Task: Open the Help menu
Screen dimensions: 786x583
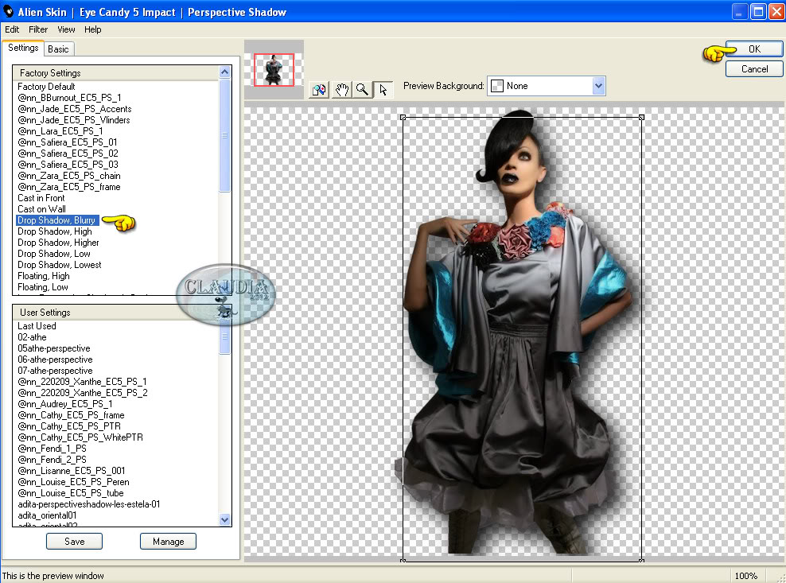Action: 93,29
